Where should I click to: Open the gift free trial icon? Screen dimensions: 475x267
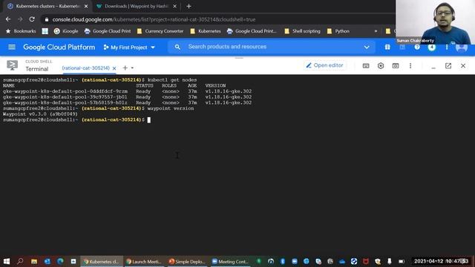(x=387, y=47)
